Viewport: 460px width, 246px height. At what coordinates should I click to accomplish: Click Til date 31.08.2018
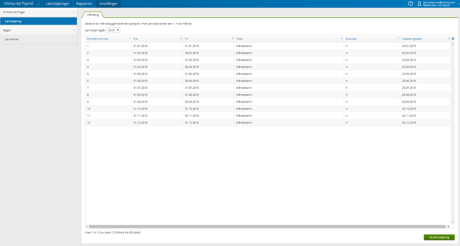[192, 95]
